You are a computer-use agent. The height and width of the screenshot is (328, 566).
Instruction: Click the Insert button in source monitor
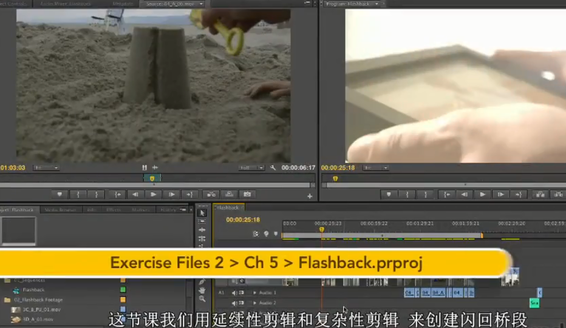[210, 195]
